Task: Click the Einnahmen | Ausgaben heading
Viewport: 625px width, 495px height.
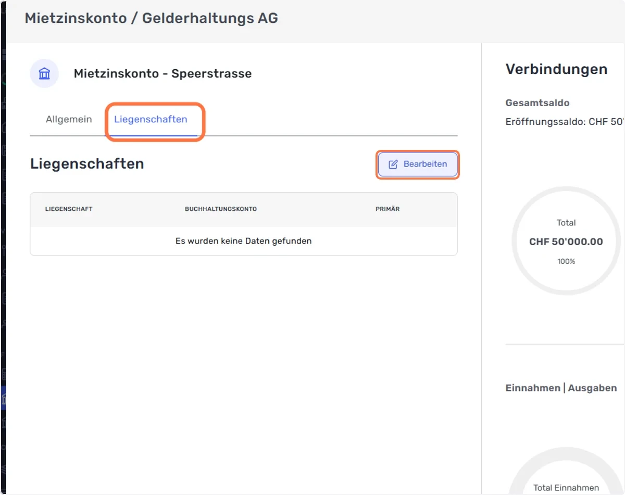Action: pos(561,388)
